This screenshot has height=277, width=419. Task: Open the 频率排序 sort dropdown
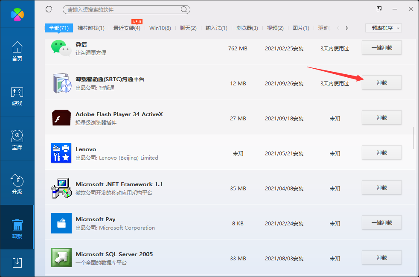tap(384, 28)
